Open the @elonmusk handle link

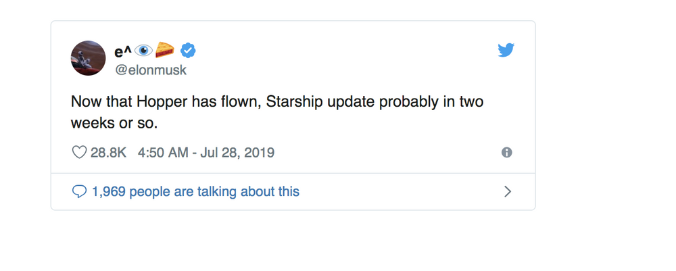tap(151, 70)
